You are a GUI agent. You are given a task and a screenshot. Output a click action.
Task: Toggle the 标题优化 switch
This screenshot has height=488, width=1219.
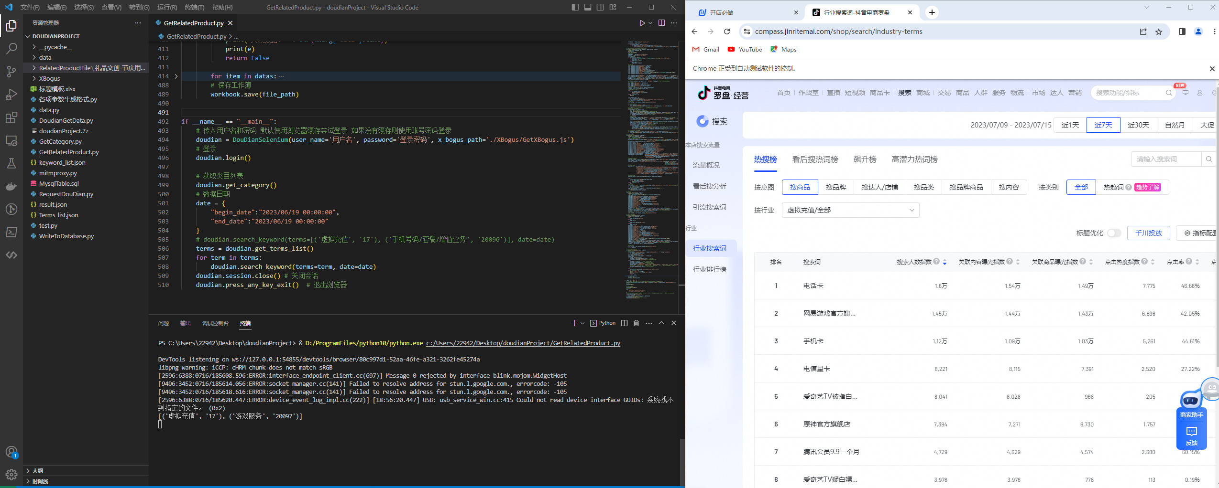(1114, 233)
